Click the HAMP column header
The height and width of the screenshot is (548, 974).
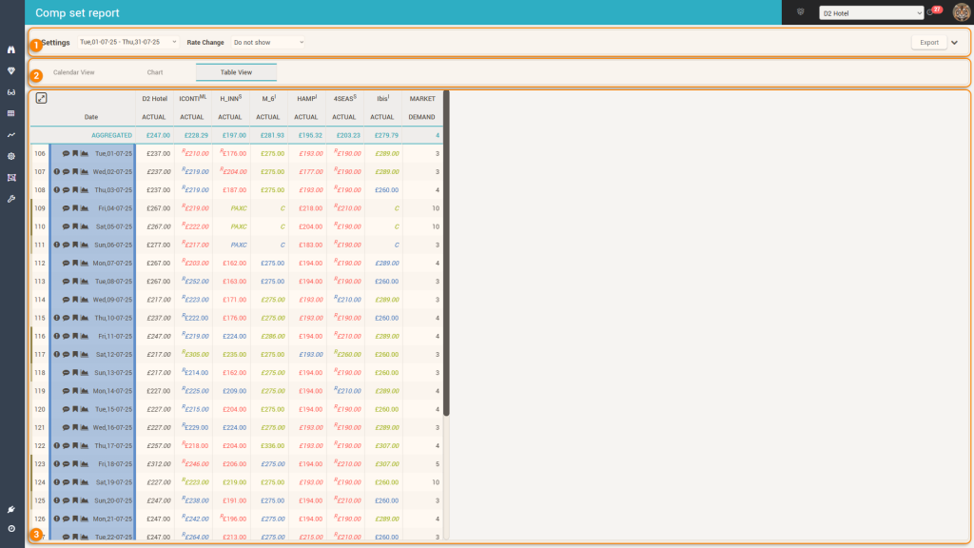307,98
